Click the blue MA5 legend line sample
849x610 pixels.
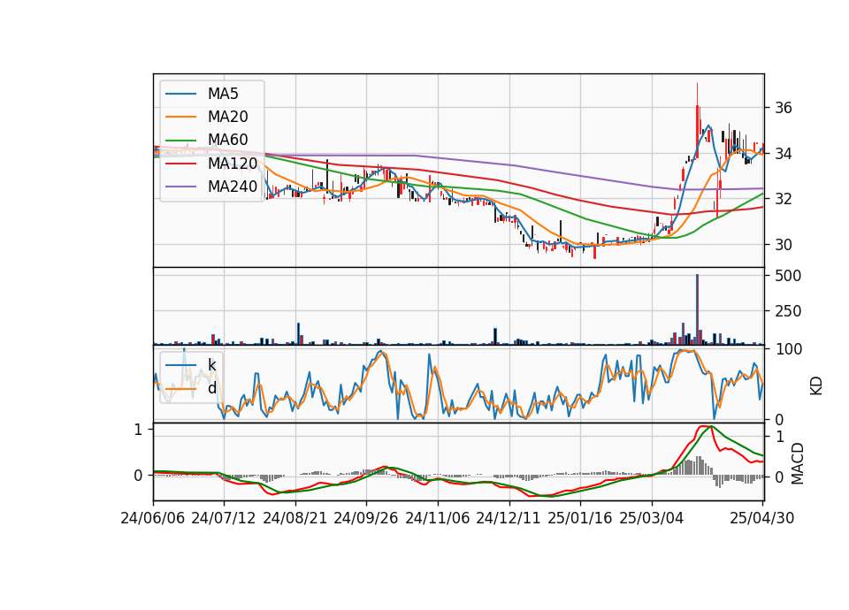click(180, 94)
